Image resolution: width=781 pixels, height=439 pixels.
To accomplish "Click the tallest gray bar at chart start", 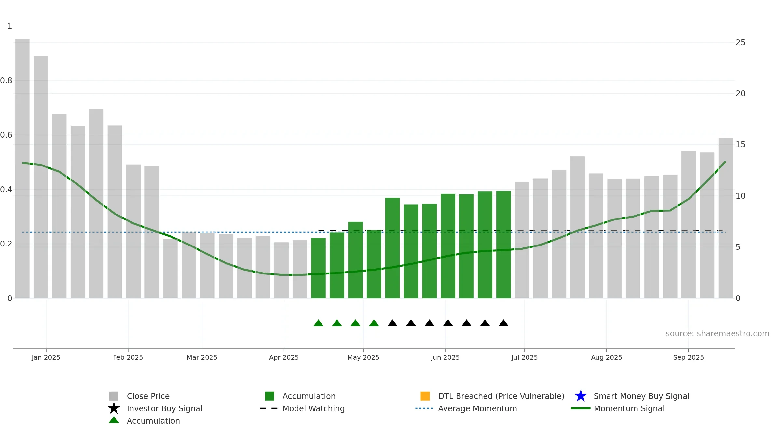I will 22,168.
